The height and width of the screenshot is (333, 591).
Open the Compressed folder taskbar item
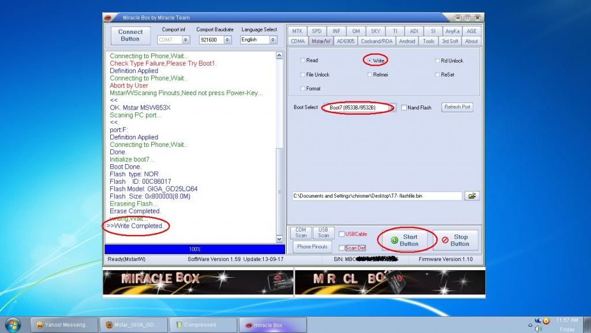[x=204, y=325]
